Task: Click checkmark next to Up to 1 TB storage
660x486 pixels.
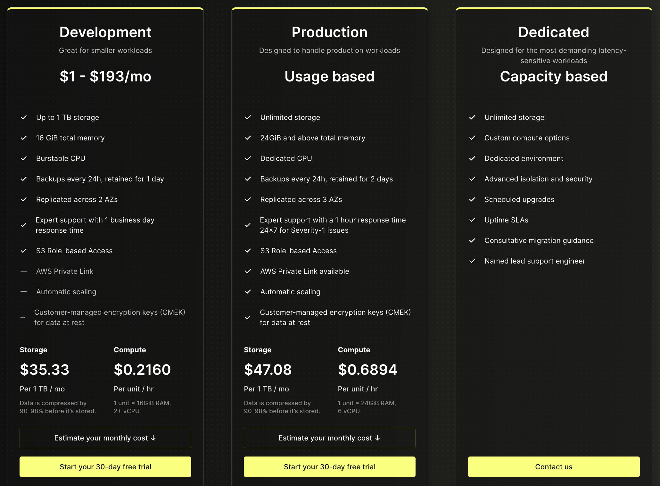Action: (24, 117)
